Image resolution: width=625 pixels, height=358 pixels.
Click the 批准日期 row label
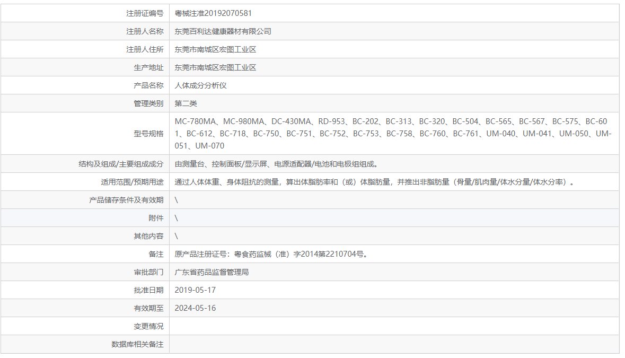tap(148, 290)
